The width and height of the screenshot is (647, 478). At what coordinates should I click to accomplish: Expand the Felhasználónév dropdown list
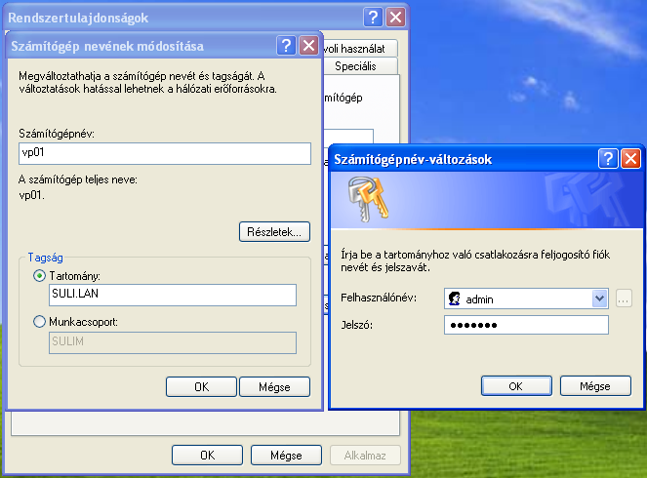pyautogui.click(x=599, y=298)
